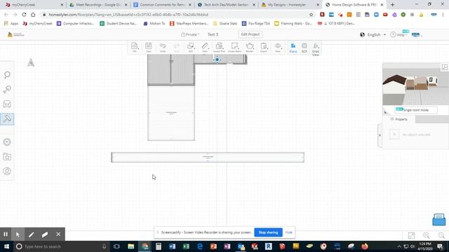Click the north compass arrow on canvas
The height and width of the screenshot is (252, 449).
click(x=31, y=62)
